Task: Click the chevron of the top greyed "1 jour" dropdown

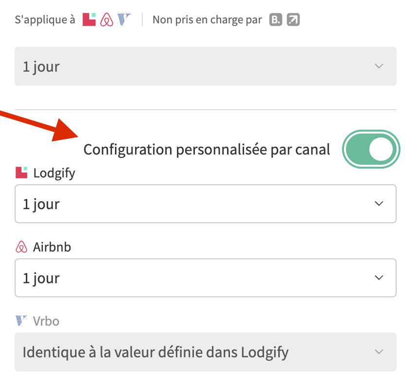Action: click(379, 66)
